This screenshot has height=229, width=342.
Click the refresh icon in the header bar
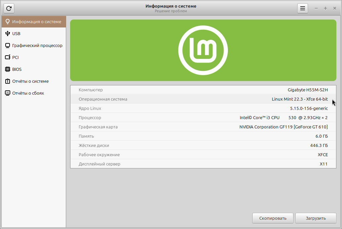pyautogui.click(x=9, y=8)
